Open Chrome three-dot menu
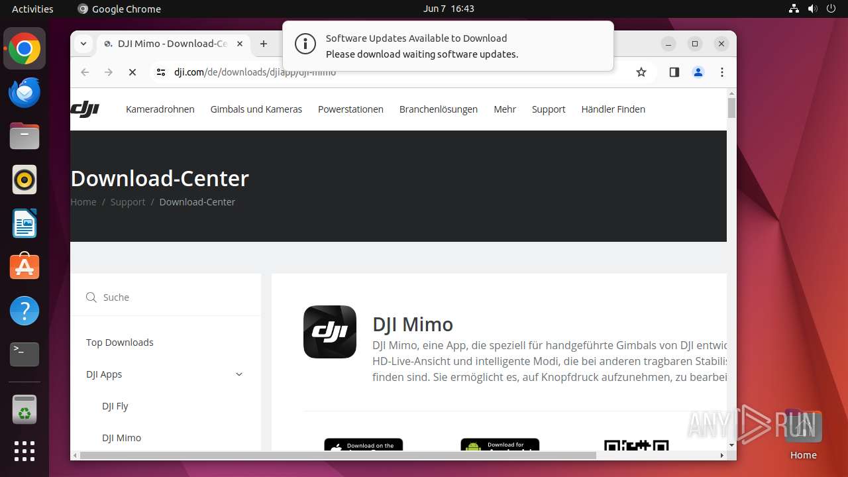848x477 pixels. (722, 72)
